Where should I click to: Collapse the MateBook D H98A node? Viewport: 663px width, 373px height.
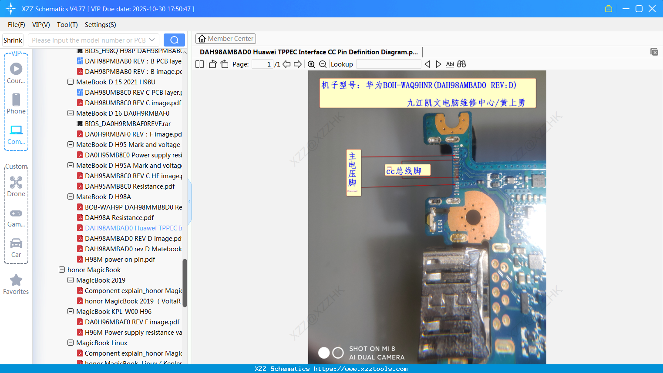point(71,196)
